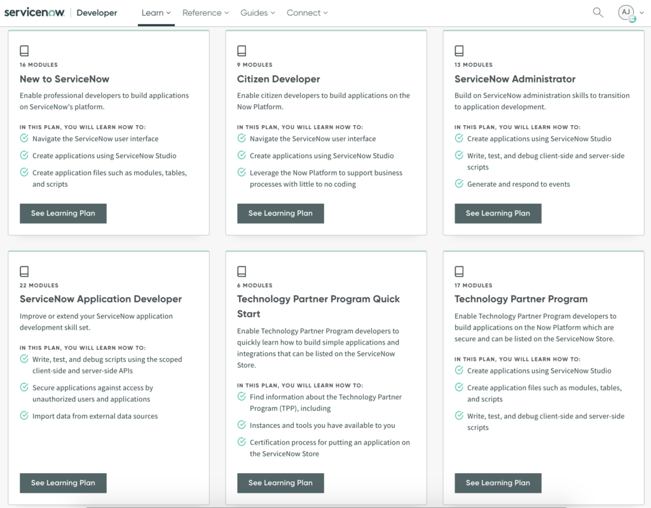651x508 pixels.
Task: Click the 'Citizen Developer' card title
Action: point(278,79)
